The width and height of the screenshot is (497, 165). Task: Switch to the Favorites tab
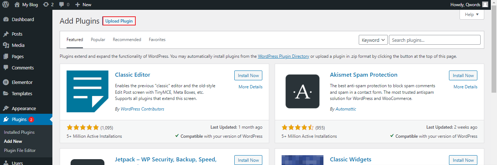click(157, 40)
